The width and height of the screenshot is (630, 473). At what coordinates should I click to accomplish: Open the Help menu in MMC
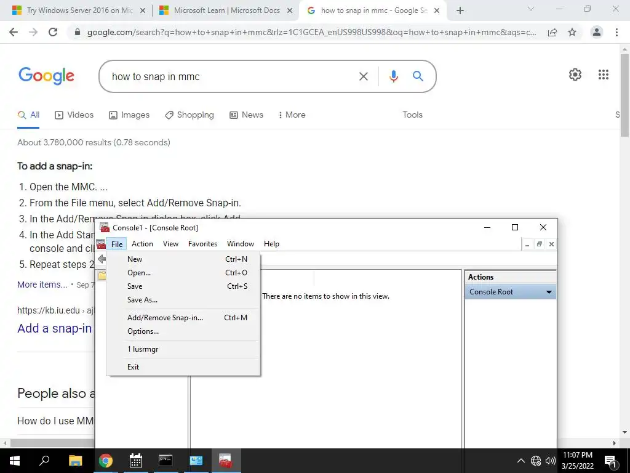coord(271,244)
